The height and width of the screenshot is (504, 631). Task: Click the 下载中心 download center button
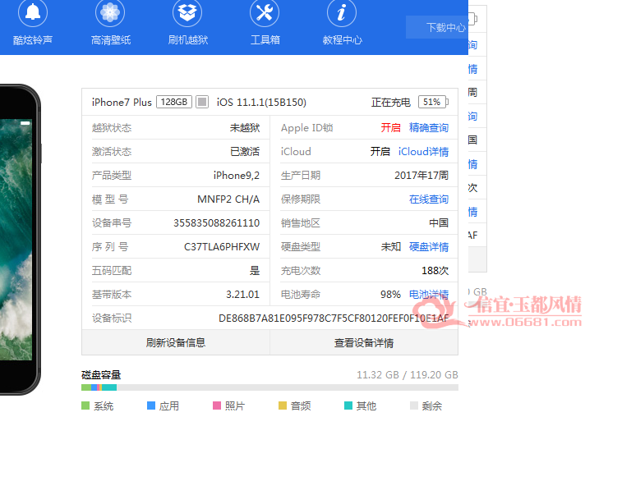coord(437,27)
